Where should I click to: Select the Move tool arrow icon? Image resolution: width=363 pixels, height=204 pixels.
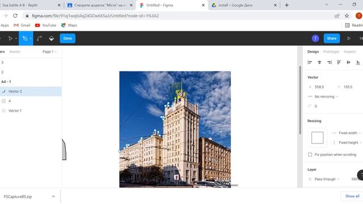pos(10,39)
